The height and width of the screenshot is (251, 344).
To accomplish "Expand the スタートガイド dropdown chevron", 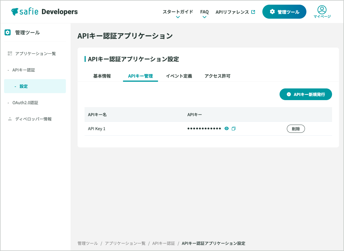I will [x=178, y=17].
